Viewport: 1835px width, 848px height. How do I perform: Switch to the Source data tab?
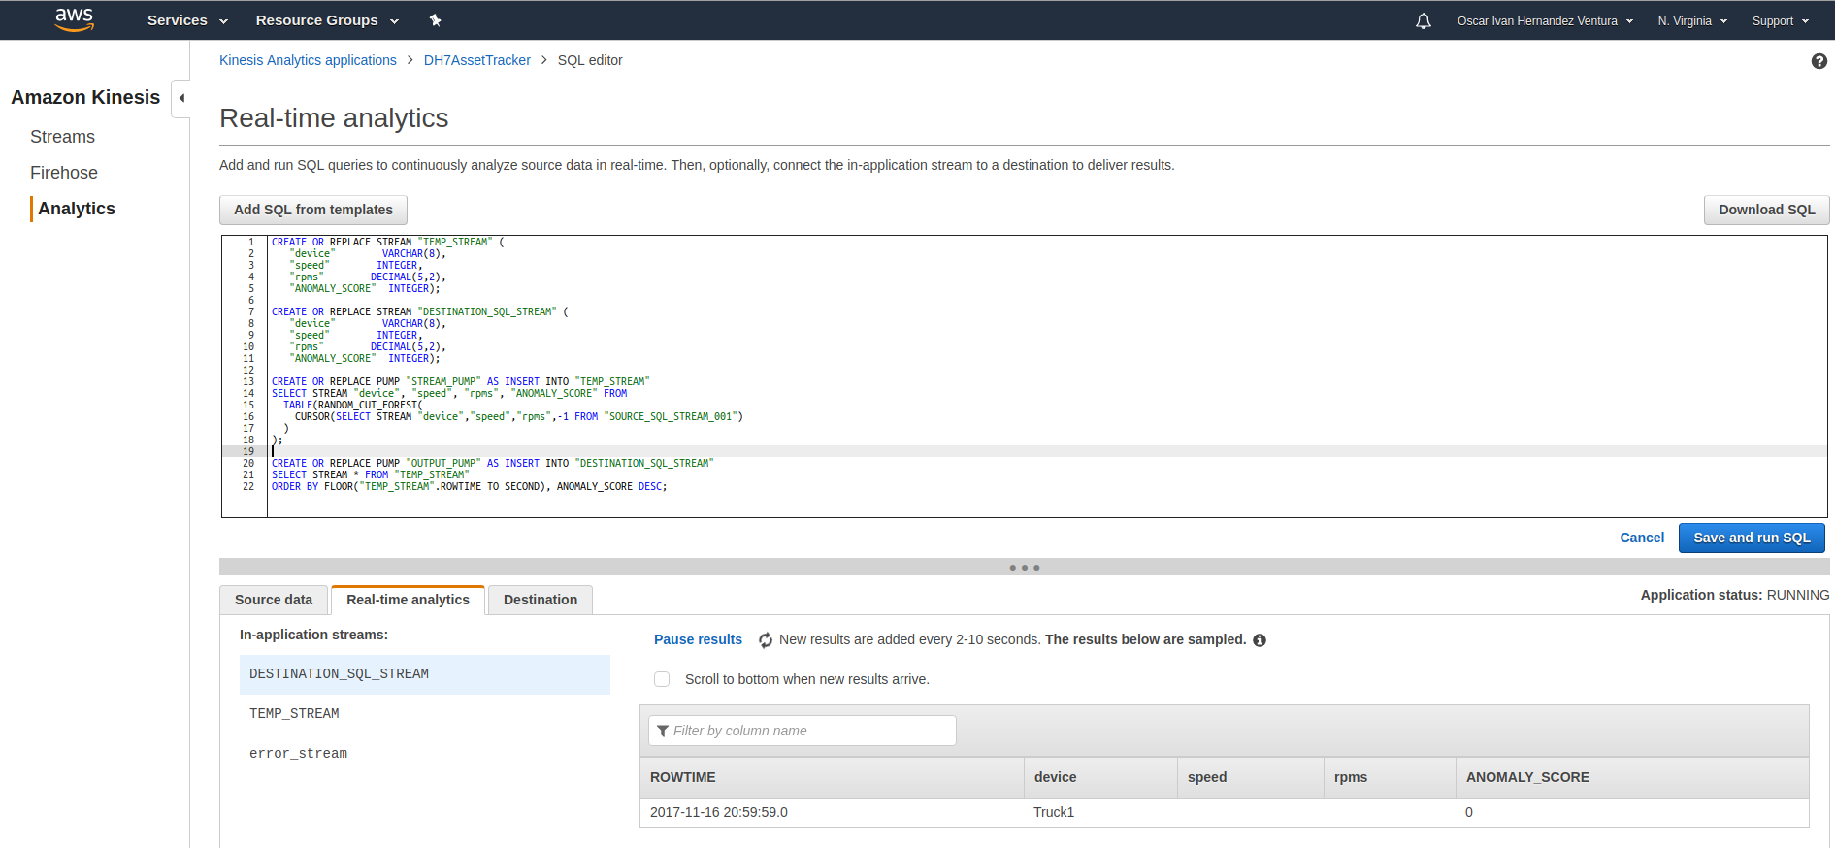[x=274, y=600]
